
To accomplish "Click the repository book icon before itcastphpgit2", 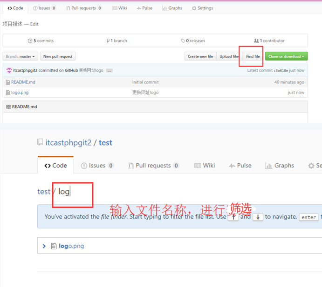I will point(40,142).
